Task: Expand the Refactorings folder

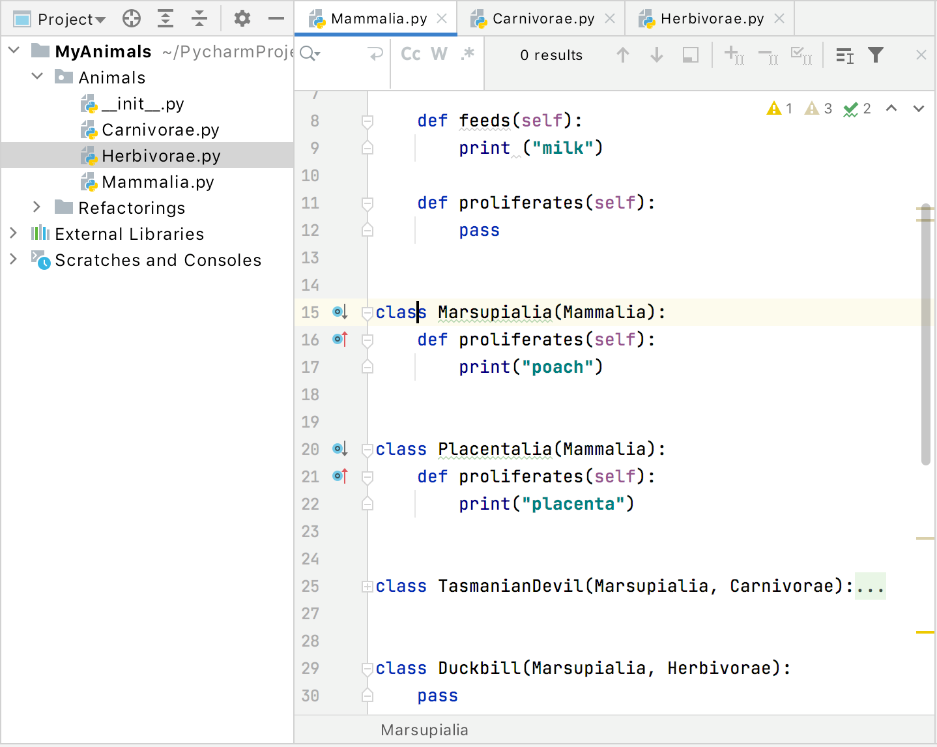Action: 37,207
